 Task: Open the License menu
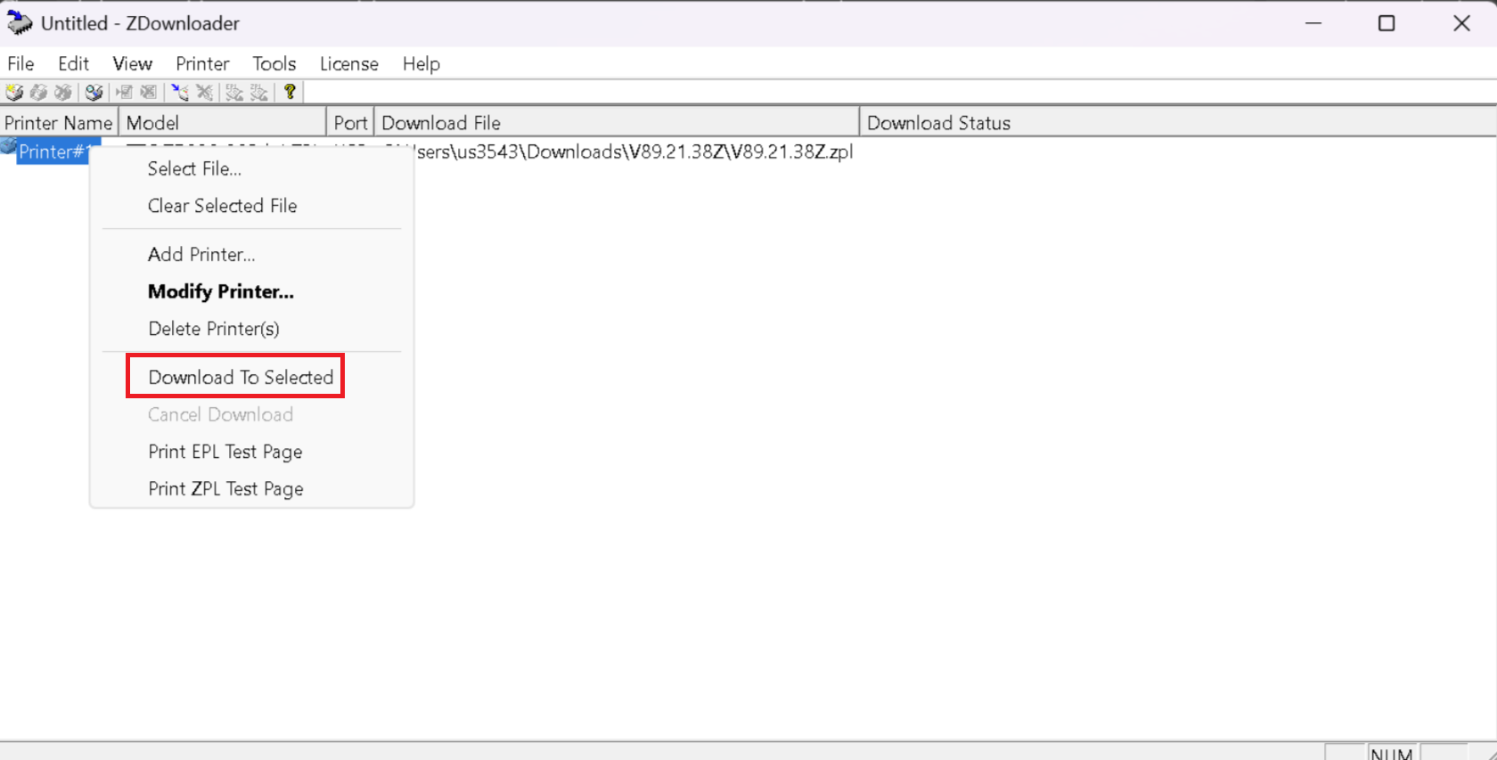click(348, 64)
